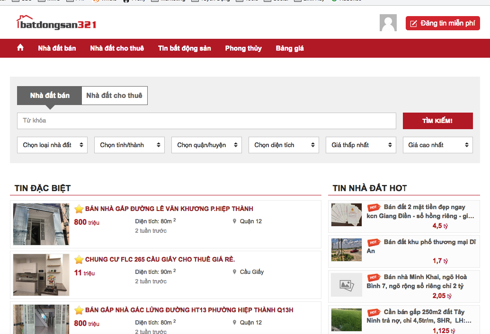Screen dimensions: 490x334
Task: Click star icon on FLC 265 Cầu Giấy listing
Action: 79,259
